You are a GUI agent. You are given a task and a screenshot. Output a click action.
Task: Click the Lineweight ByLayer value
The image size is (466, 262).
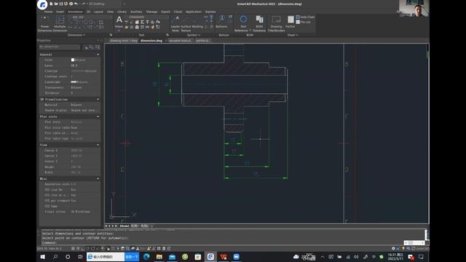coord(79,82)
